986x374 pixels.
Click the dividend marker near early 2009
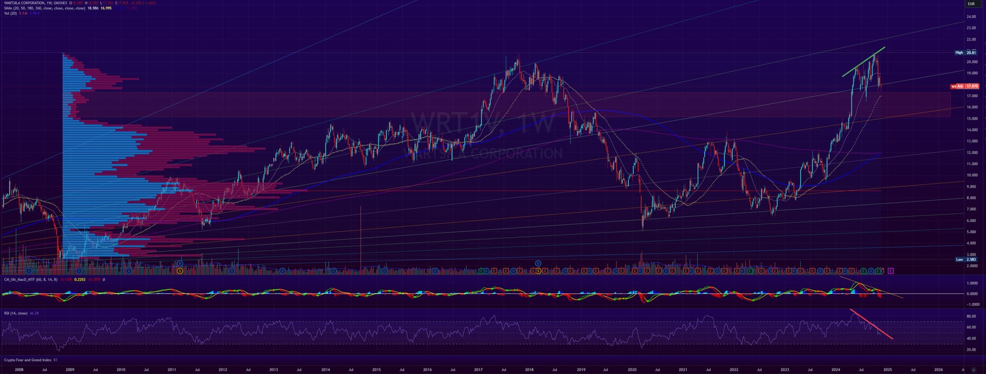tap(79, 270)
